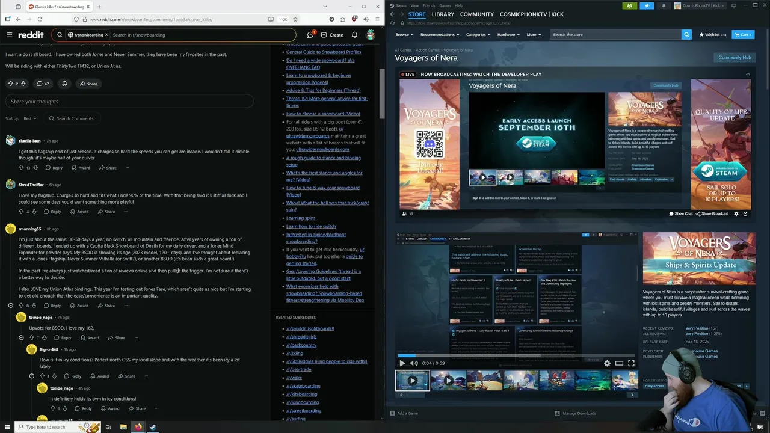
Task: Click the Create post button
Action: pyautogui.click(x=331, y=35)
